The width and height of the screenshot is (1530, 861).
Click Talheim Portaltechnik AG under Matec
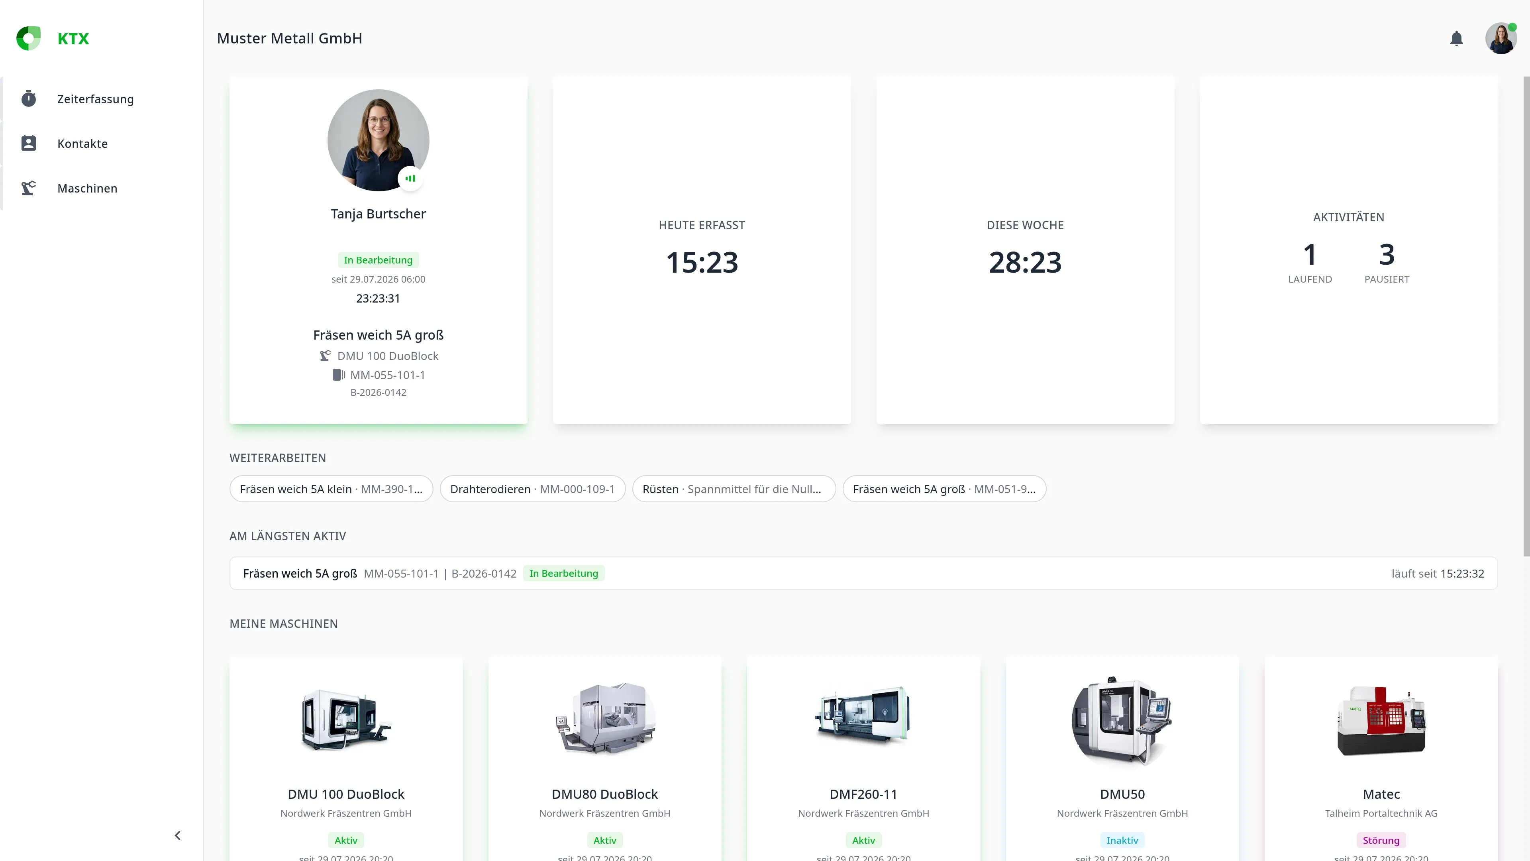(x=1381, y=813)
